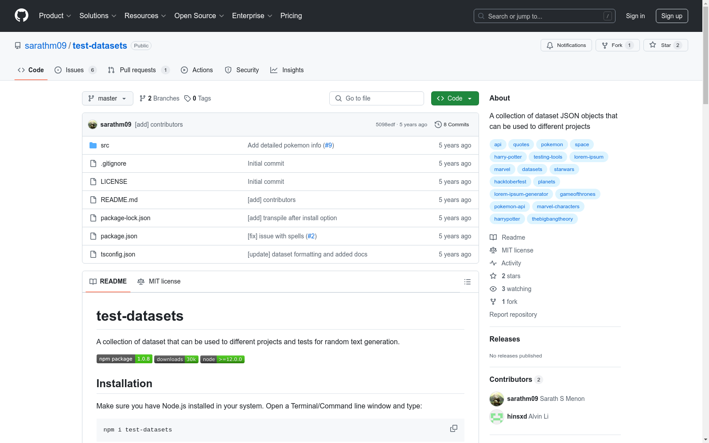
Task: Click the MIT license scale icon in About
Action: tap(493, 250)
